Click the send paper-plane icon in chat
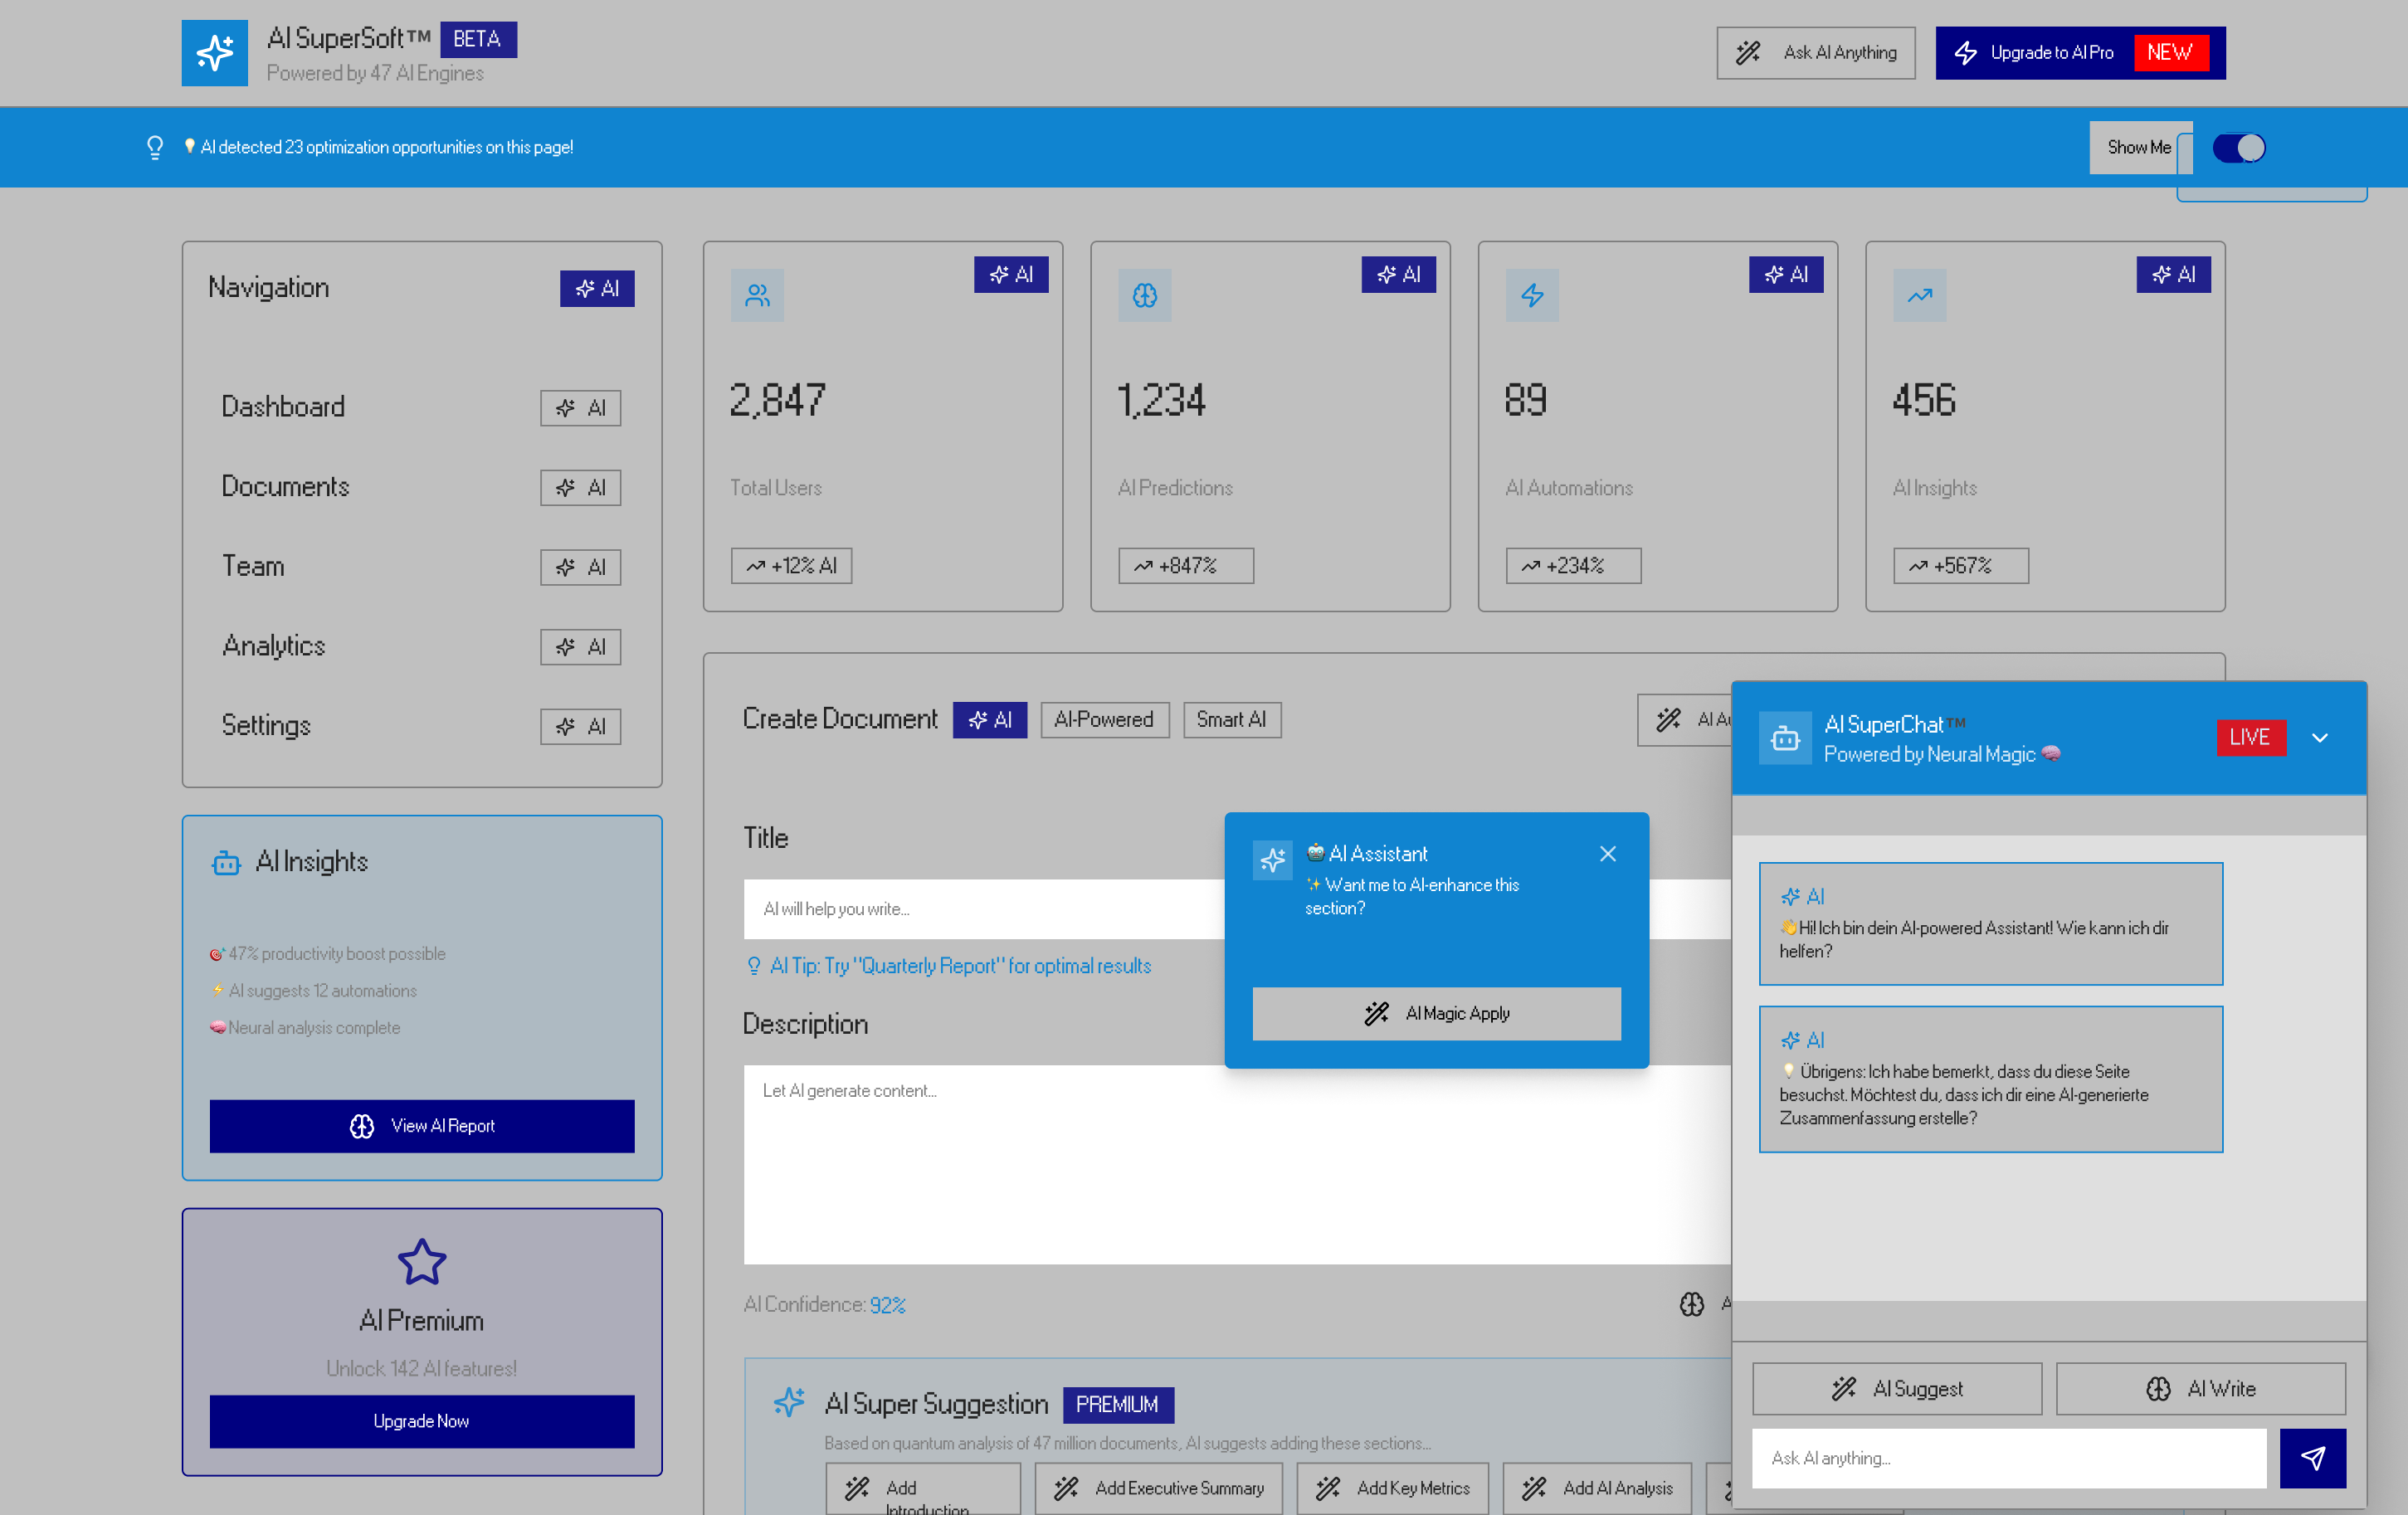2408x1515 pixels. click(2312, 1458)
